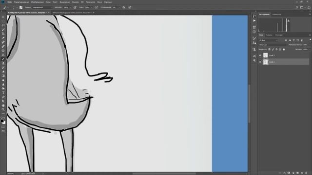
Task: Open the History panel icon
Action: pos(254,16)
